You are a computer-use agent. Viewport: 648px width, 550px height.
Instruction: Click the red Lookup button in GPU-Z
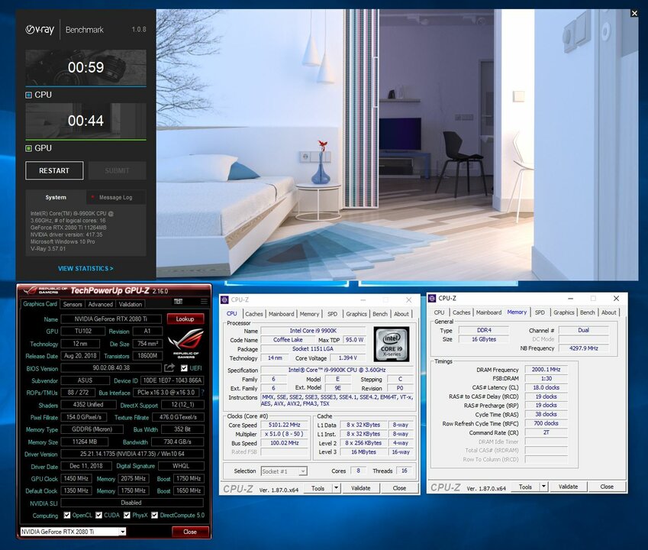point(185,319)
